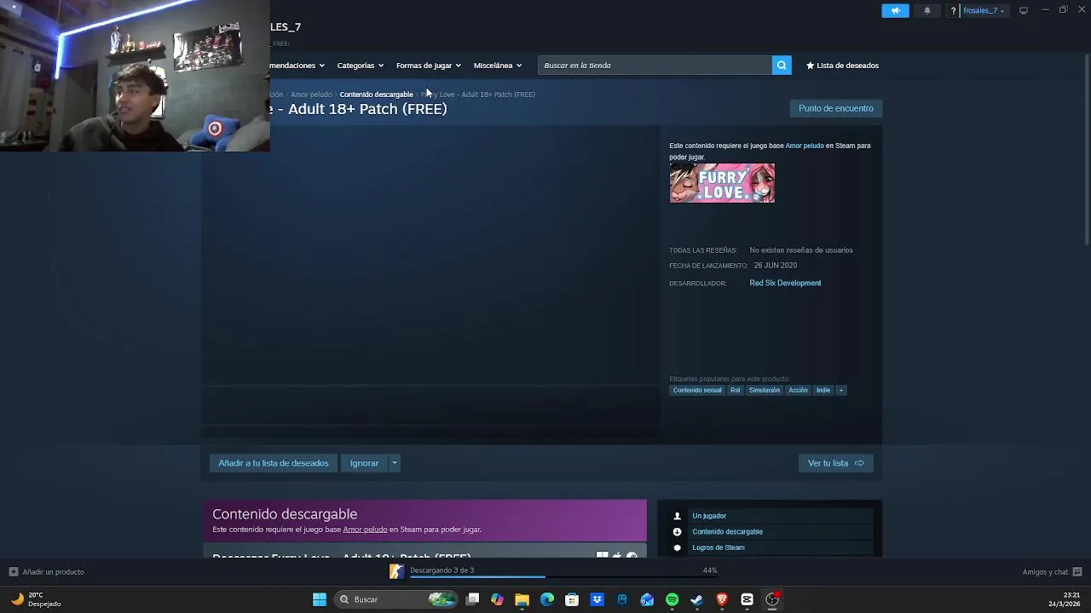Click the Punto de encuentro button
The image size is (1091, 613).
(x=836, y=108)
